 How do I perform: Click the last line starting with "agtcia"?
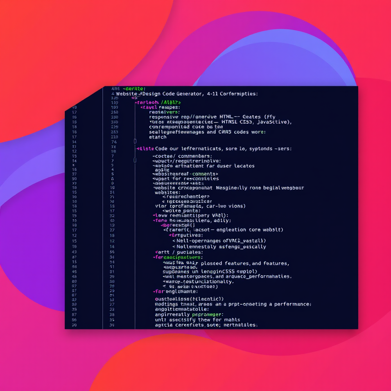click(x=206, y=325)
